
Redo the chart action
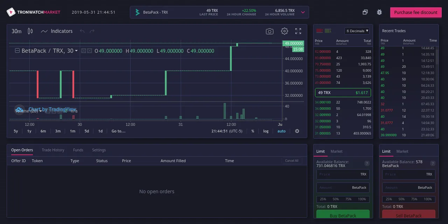click(92, 31)
